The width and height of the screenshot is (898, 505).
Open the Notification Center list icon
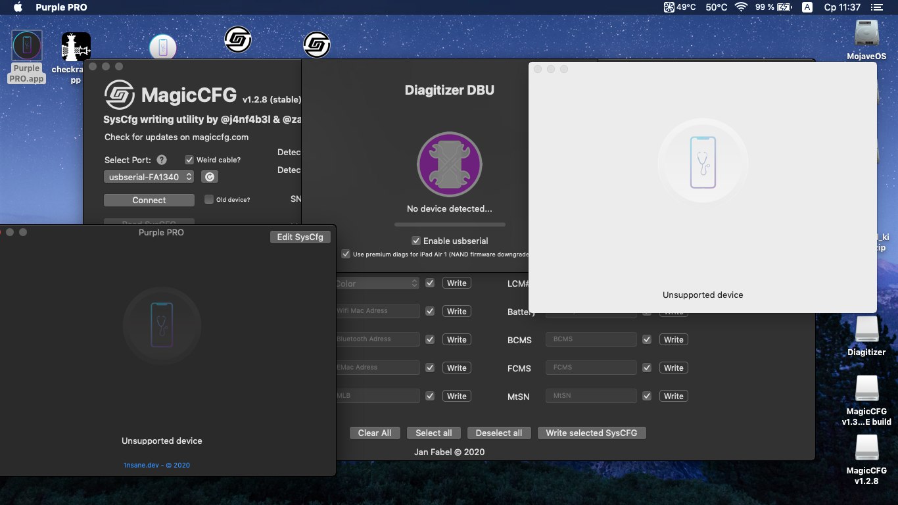pyautogui.click(x=876, y=7)
